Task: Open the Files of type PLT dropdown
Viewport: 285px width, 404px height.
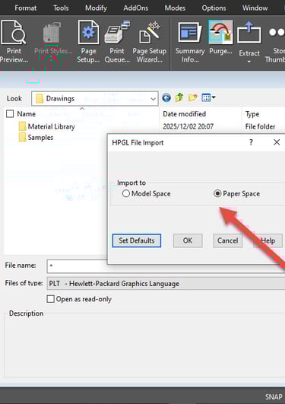Action: (x=166, y=284)
